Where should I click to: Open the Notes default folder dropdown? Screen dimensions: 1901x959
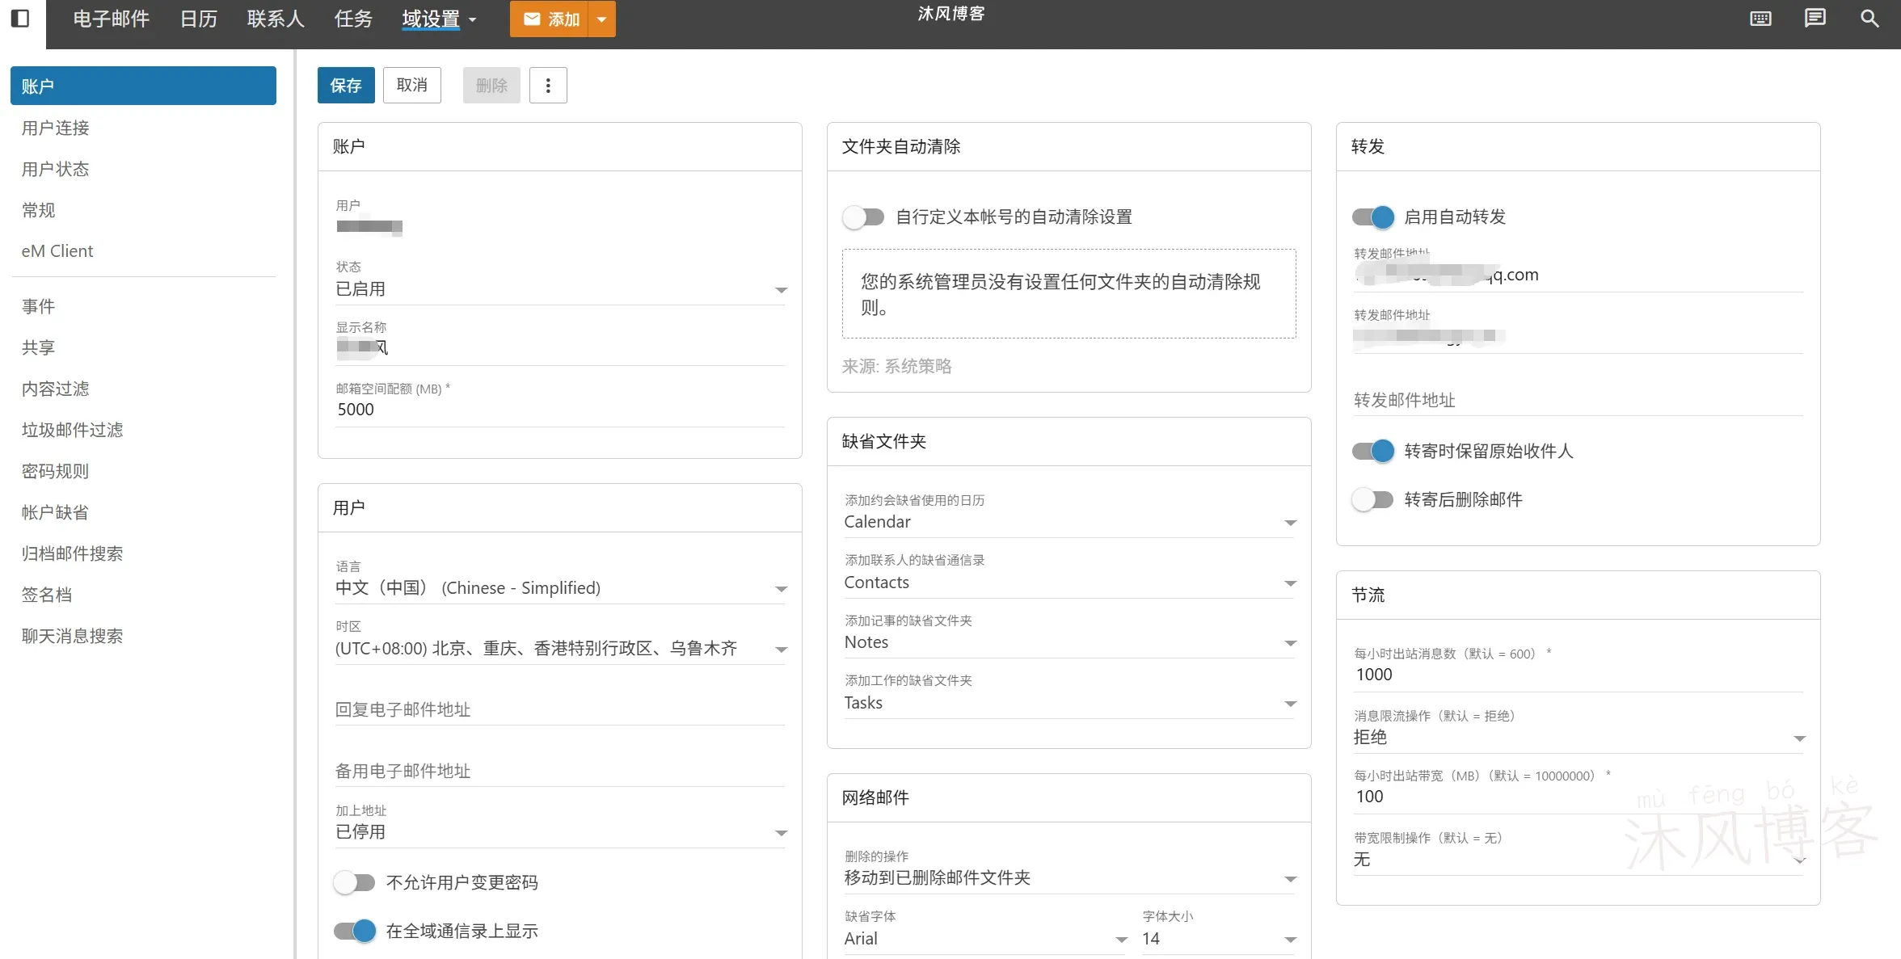[1070, 642]
